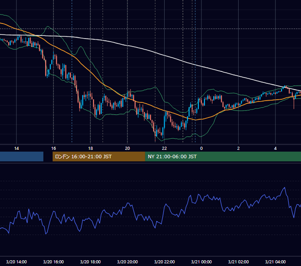301x266 pixels.
Task: Click the 3/20 18:00 date label
Action: tap(90, 262)
